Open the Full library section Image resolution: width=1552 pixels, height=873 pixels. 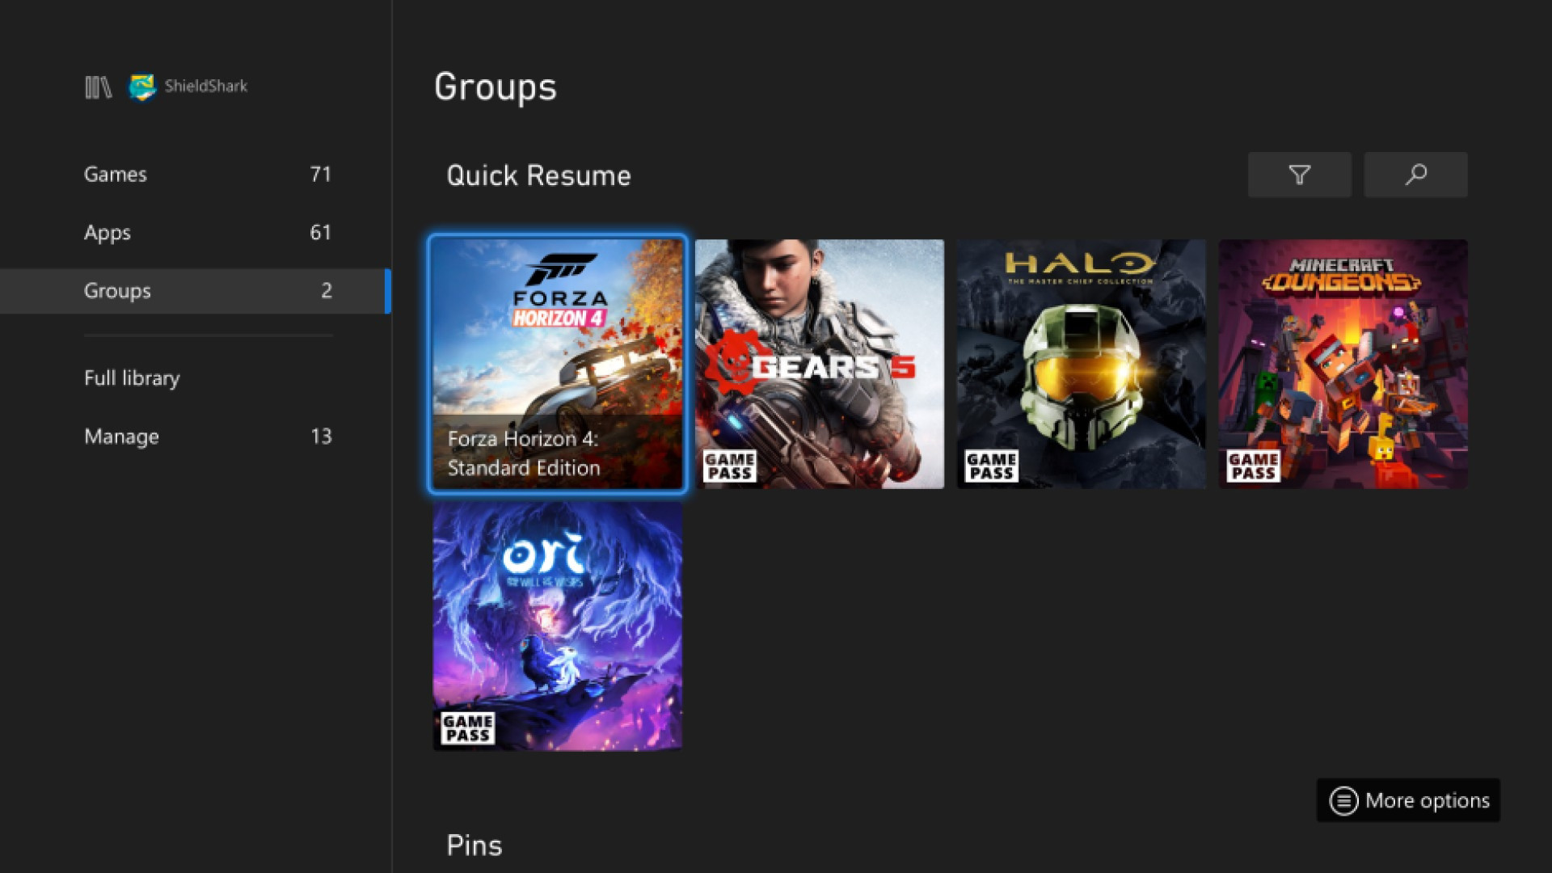coord(131,377)
